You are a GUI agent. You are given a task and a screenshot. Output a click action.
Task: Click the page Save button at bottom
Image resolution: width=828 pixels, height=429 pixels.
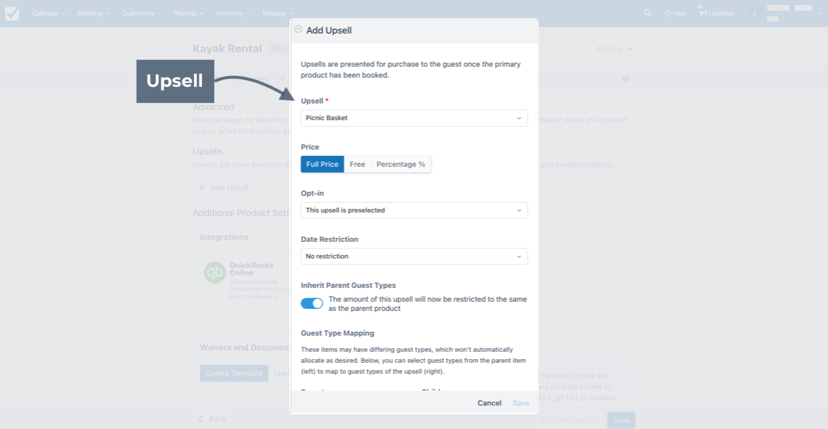coord(621,420)
